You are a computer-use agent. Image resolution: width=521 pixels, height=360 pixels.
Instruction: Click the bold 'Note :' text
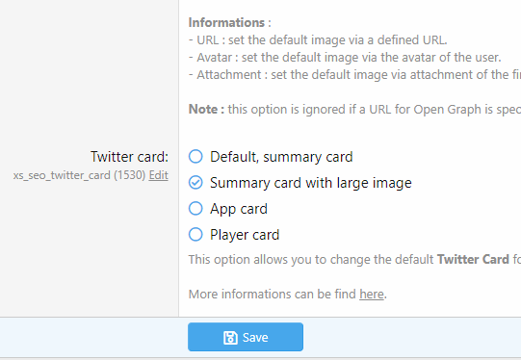coord(206,110)
